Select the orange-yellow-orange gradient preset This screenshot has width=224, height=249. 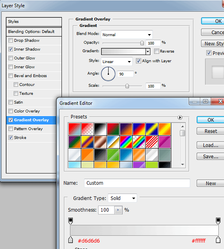click(165, 129)
